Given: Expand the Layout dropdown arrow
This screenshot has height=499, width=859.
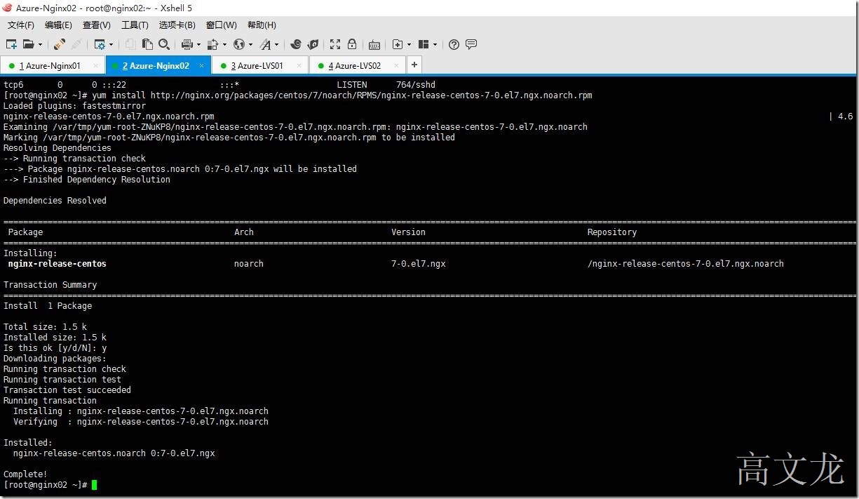Looking at the screenshot, I should tap(435, 44).
